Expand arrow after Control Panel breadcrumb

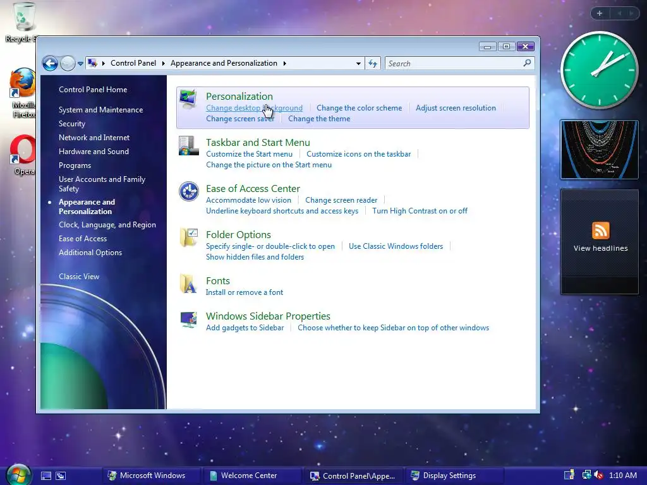point(164,63)
